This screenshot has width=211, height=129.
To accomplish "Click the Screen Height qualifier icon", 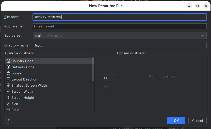I will 8,98.
